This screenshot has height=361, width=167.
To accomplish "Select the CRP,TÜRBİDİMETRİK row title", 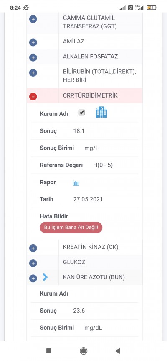I will 90,95.
